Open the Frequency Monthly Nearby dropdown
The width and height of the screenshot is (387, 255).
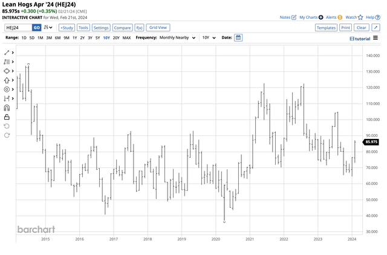[177, 37]
